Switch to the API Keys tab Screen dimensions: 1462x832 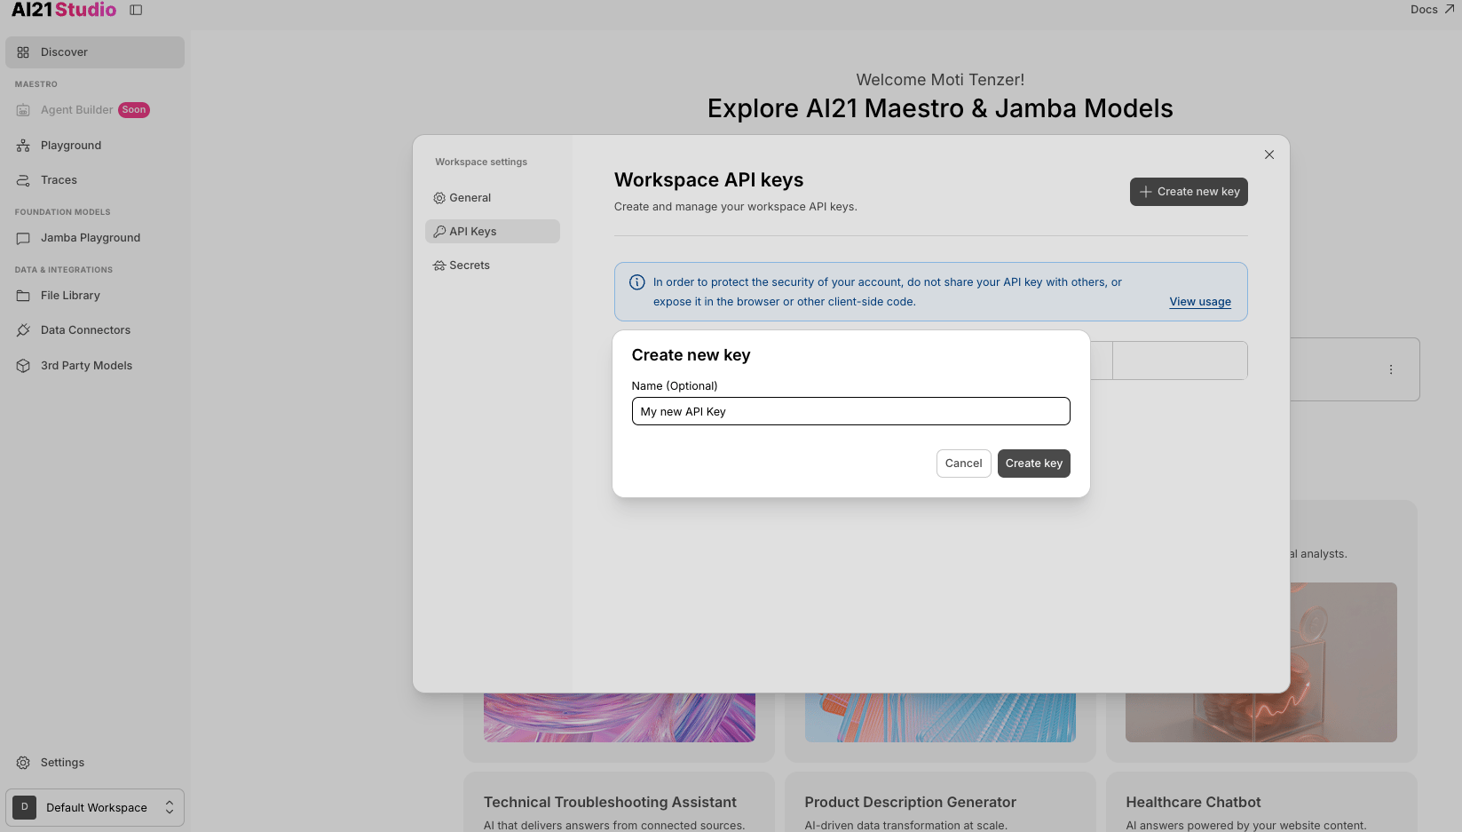pos(493,232)
